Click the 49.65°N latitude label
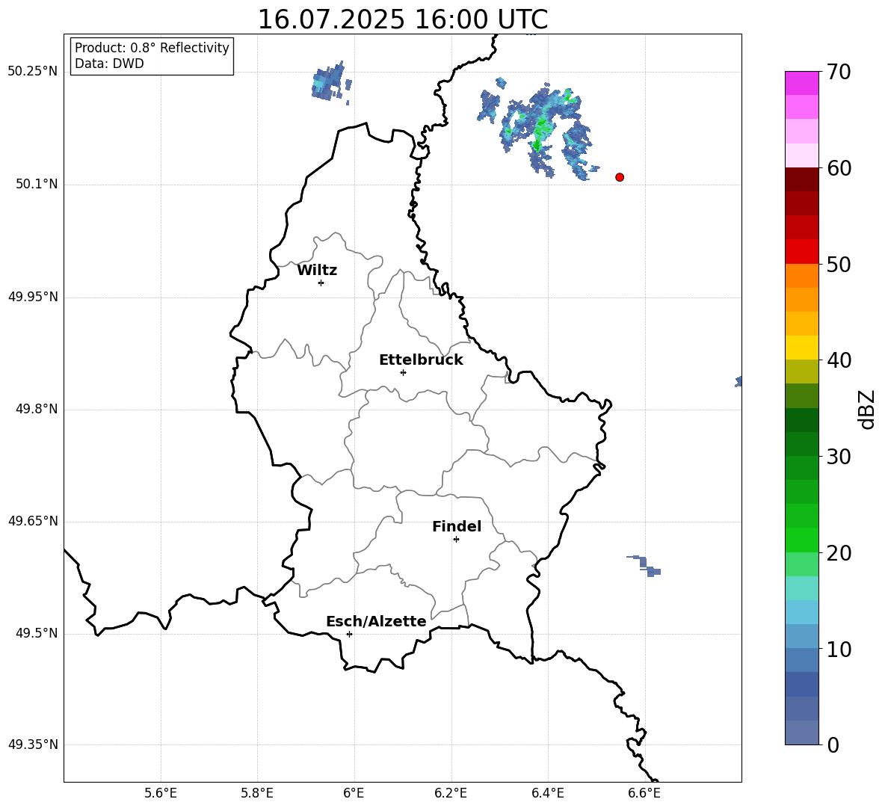This screenshot has width=885, height=808. (33, 522)
